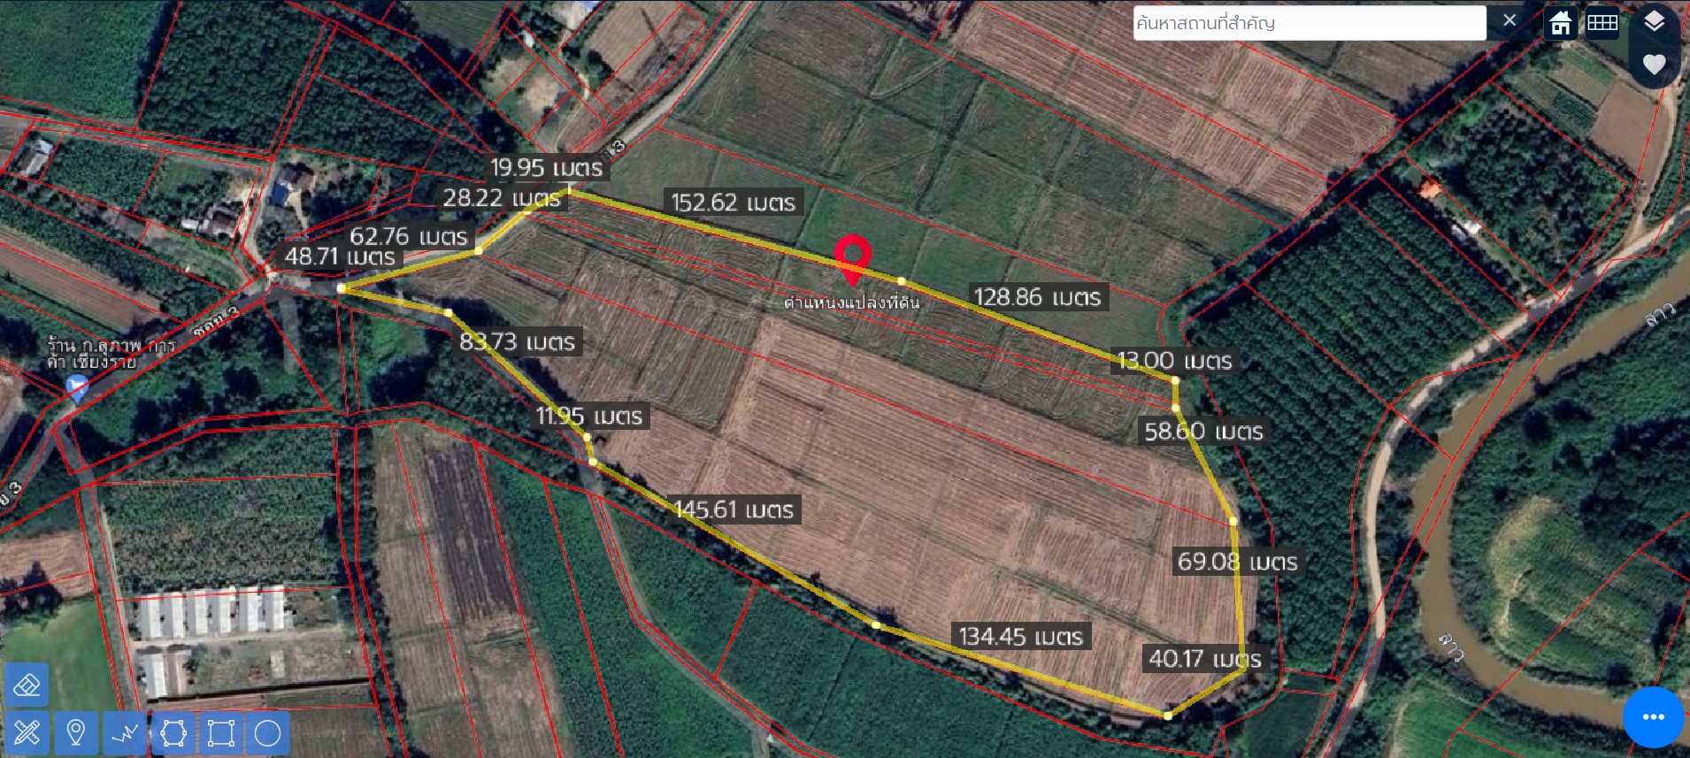Open the grid table view icon
The height and width of the screenshot is (758, 1690).
click(1602, 23)
